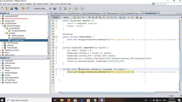Collapse the ComputeClient project node
Image resolution: width=182 pixels, height=102 pixels.
click(x=1, y=23)
